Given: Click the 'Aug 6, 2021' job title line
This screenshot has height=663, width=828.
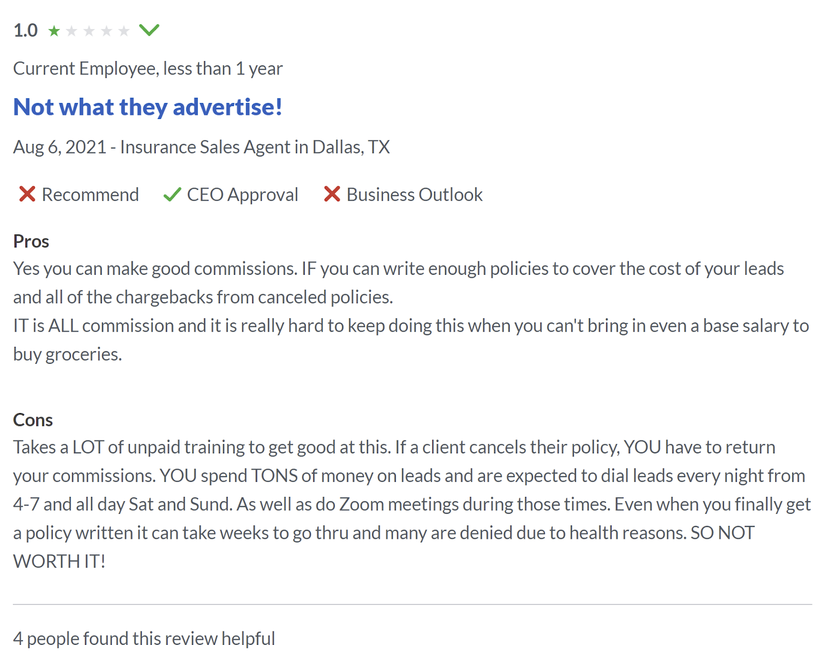Looking at the screenshot, I should (201, 147).
